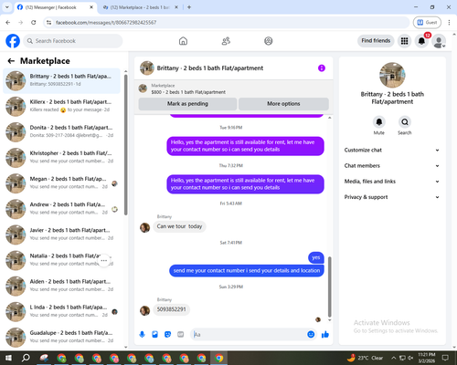Click the address bar URL

tap(106, 22)
